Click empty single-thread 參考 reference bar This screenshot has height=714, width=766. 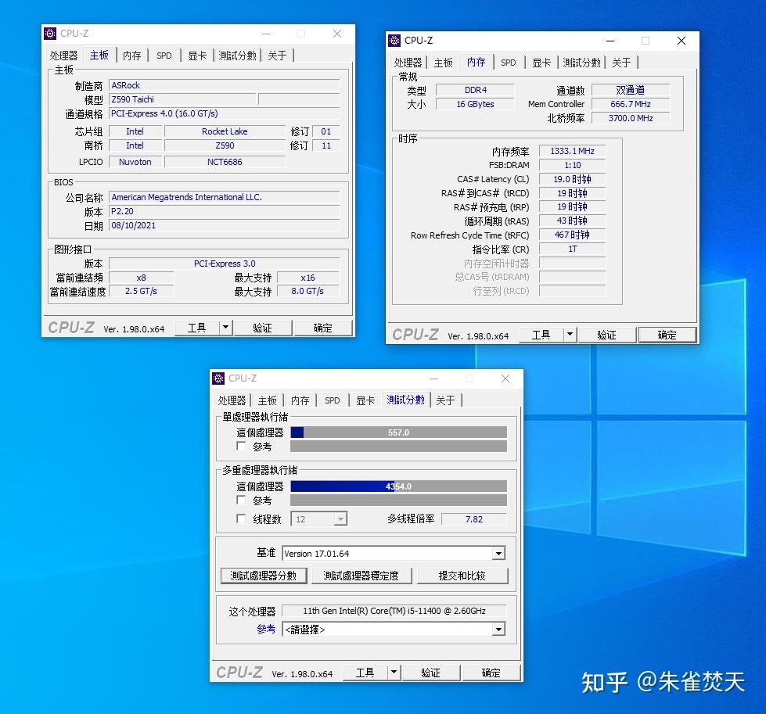pos(398,447)
